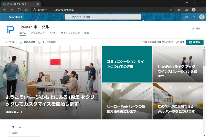Viewport: 206px width, 137px height.
Task: Go to browser home page icon
Action: tap(26, 10)
